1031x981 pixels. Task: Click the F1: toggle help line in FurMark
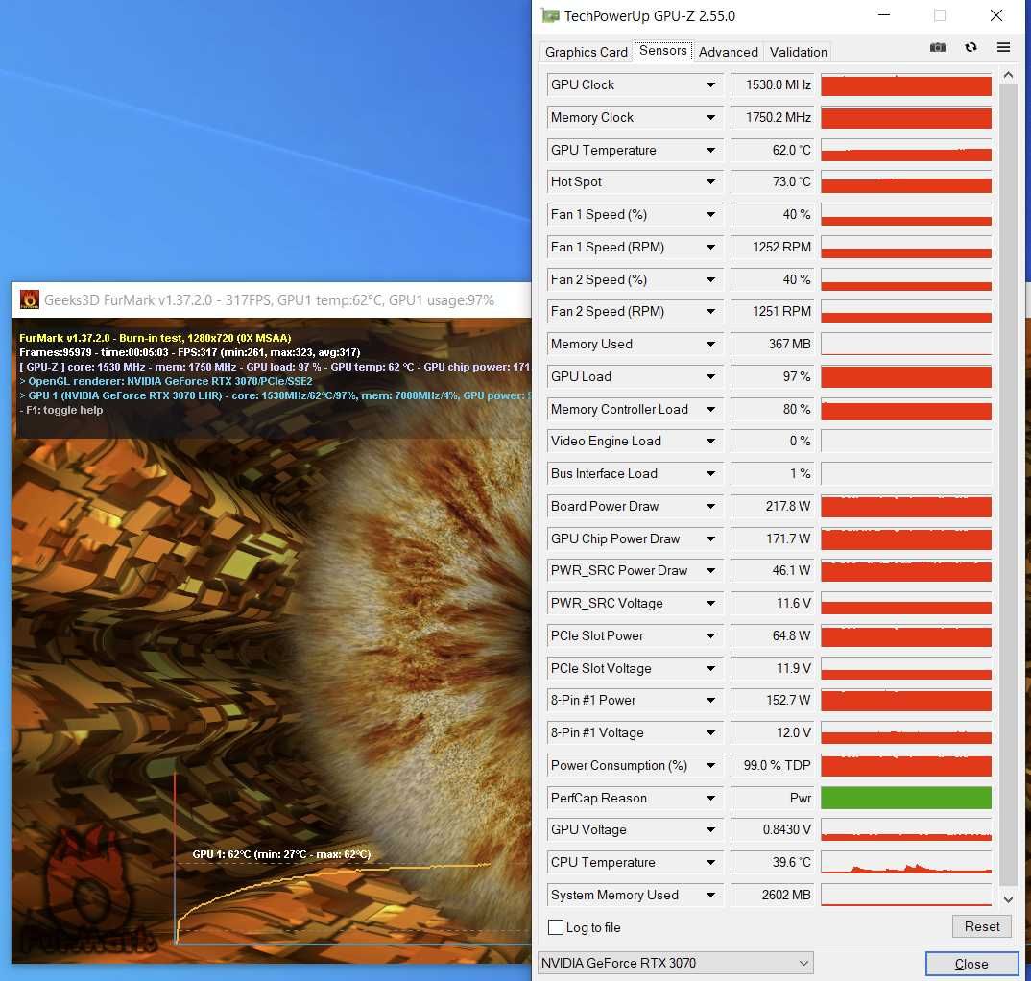click(x=61, y=410)
